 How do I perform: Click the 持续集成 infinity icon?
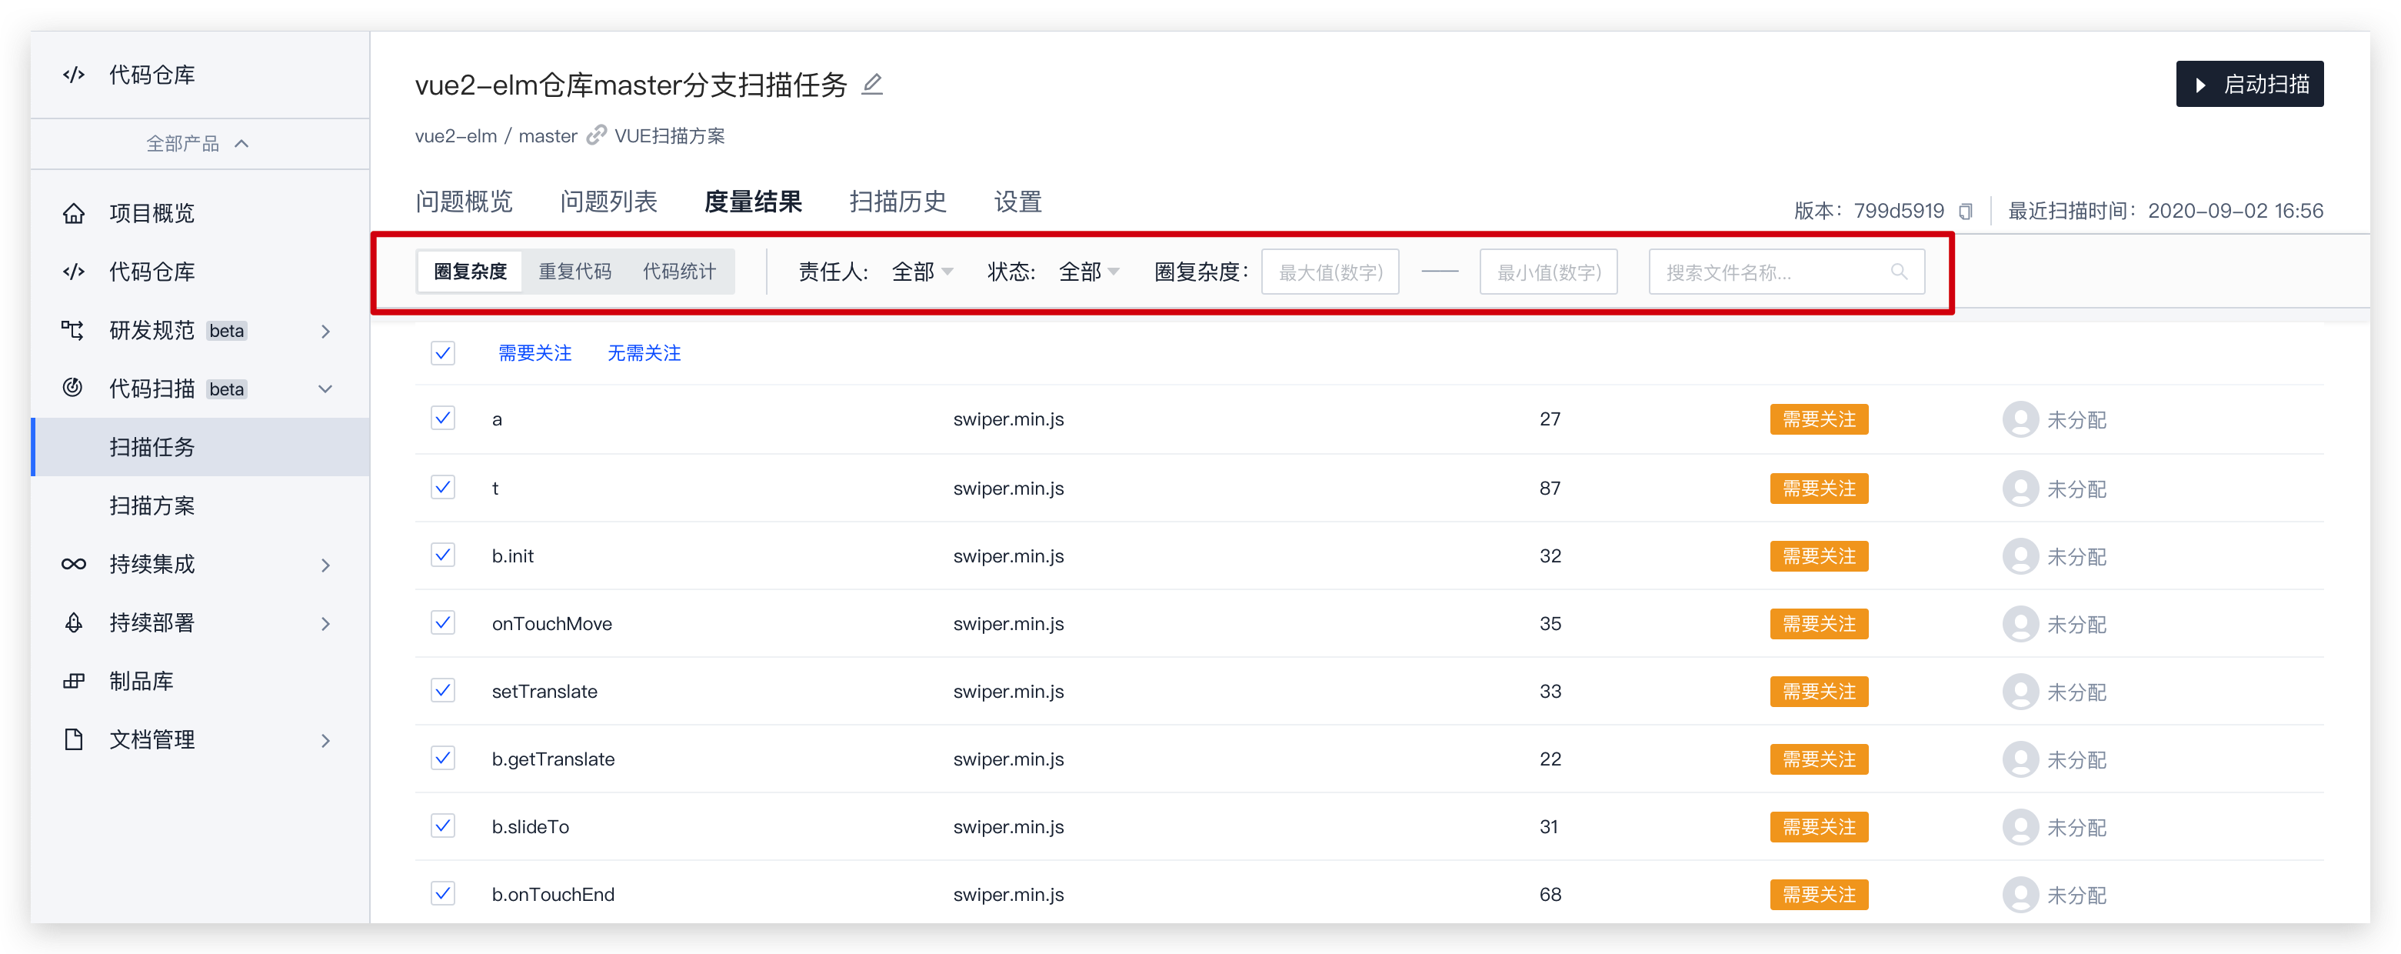pos(74,564)
